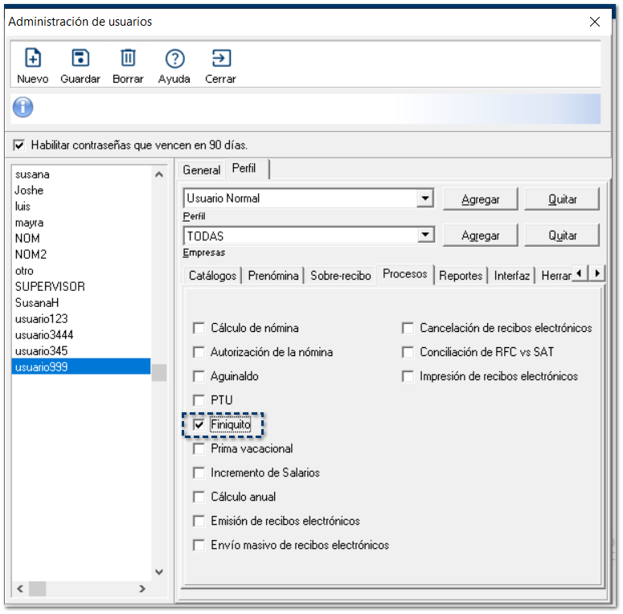Click user list scroll-right arrow

pyautogui.click(x=142, y=588)
